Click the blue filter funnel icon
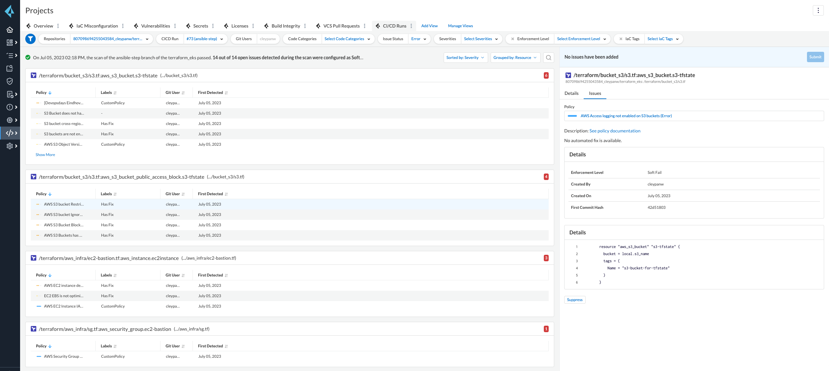This screenshot has width=829, height=371. point(30,39)
